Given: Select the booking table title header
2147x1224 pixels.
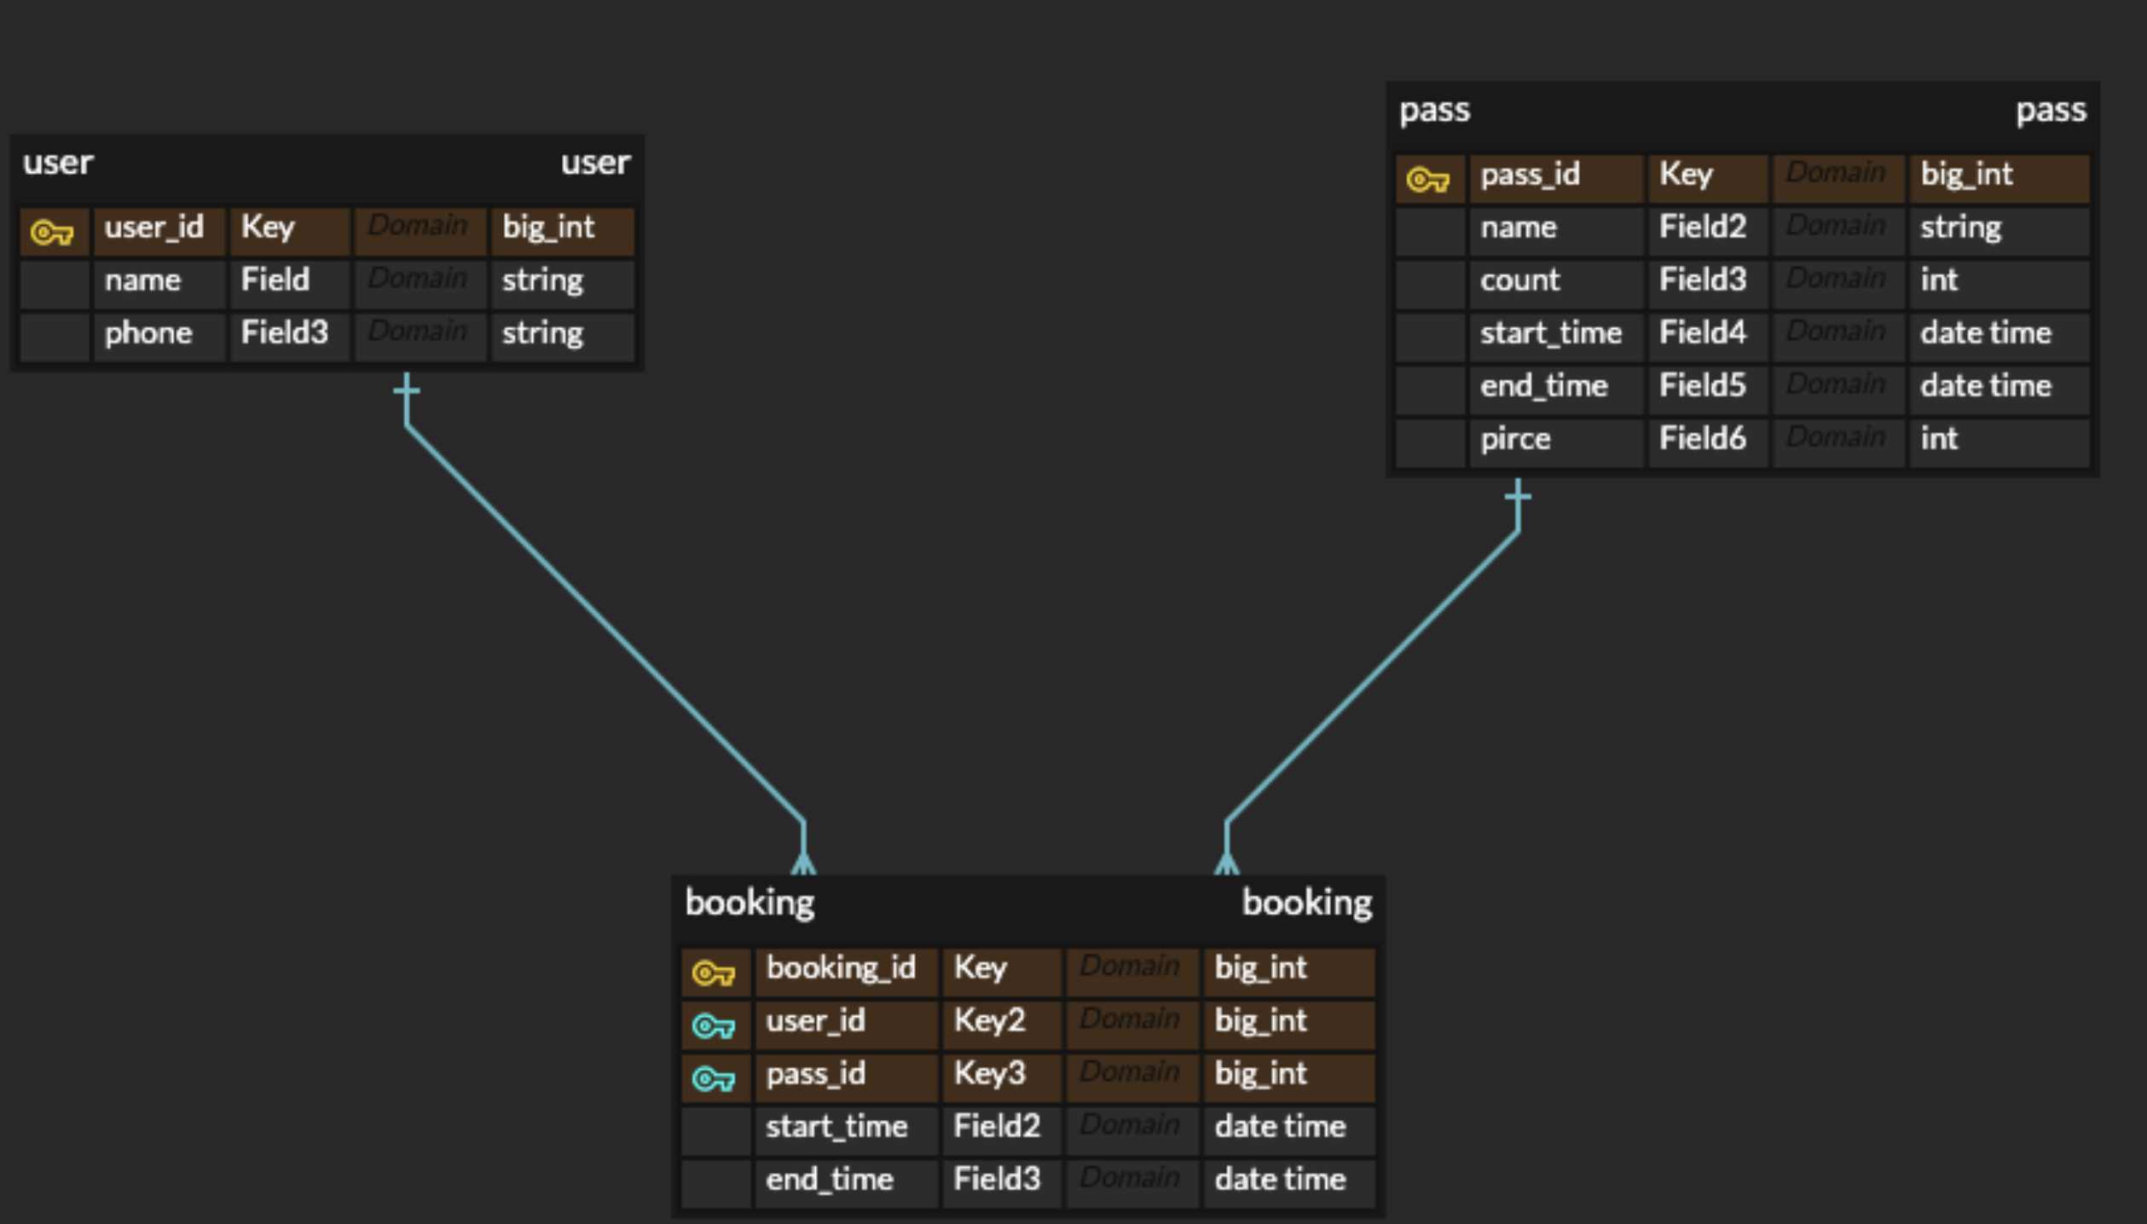Looking at the screenshot, I should coord(1027,902).
